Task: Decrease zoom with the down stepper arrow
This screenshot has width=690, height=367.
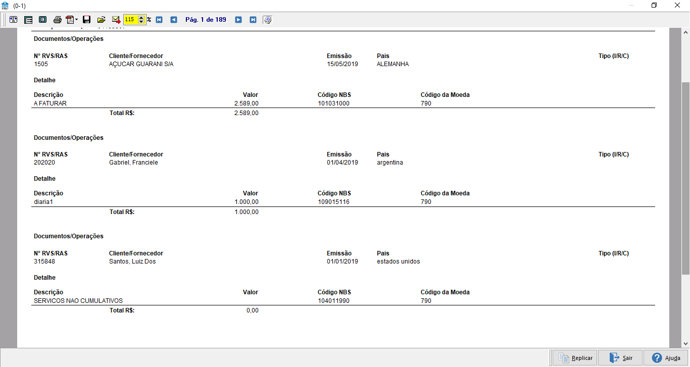Action: click(141, 22)
